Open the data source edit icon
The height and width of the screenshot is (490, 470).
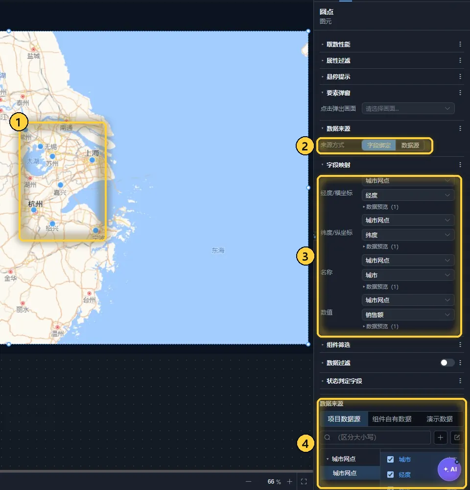457,438
